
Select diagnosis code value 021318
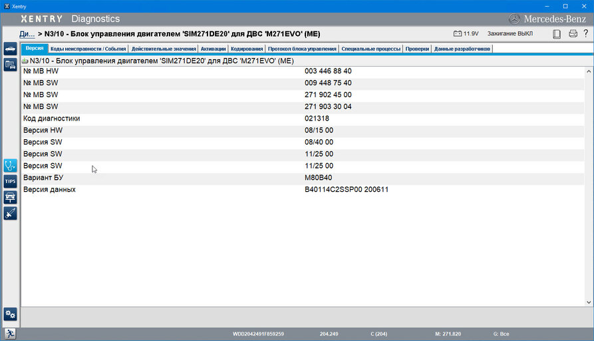(x=317, y=119)
